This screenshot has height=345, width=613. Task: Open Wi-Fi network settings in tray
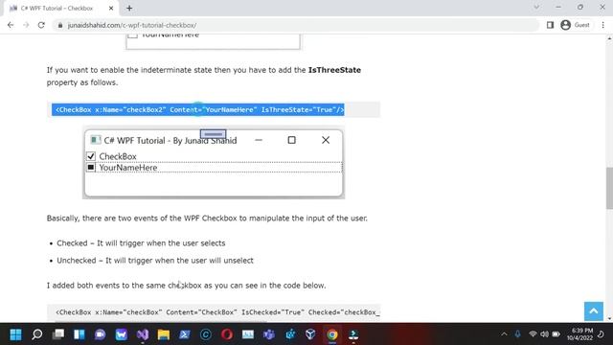pyautogui.click(x=533, y=334)
